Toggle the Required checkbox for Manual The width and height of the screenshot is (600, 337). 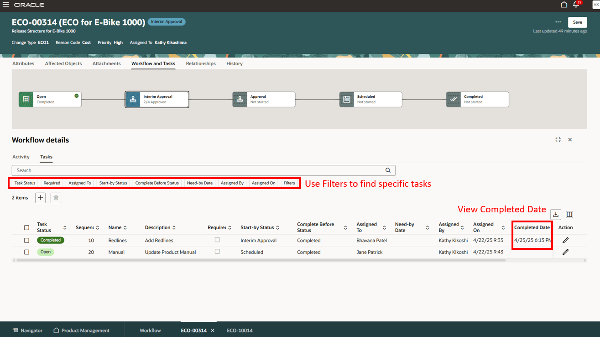coord(217,252)
